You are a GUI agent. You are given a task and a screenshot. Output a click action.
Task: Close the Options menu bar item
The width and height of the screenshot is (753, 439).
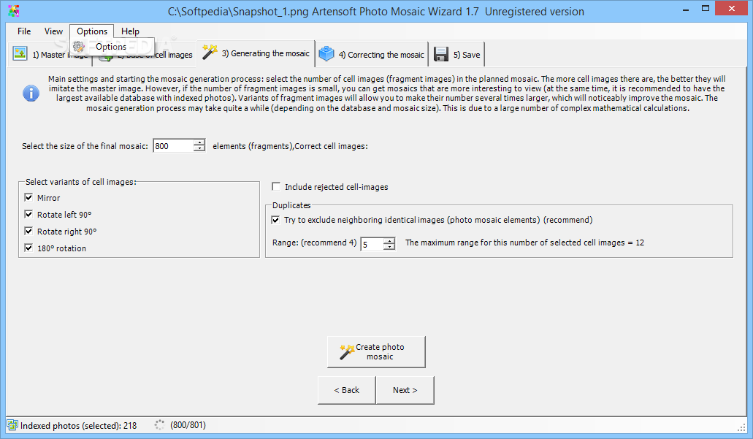[92, 31]
